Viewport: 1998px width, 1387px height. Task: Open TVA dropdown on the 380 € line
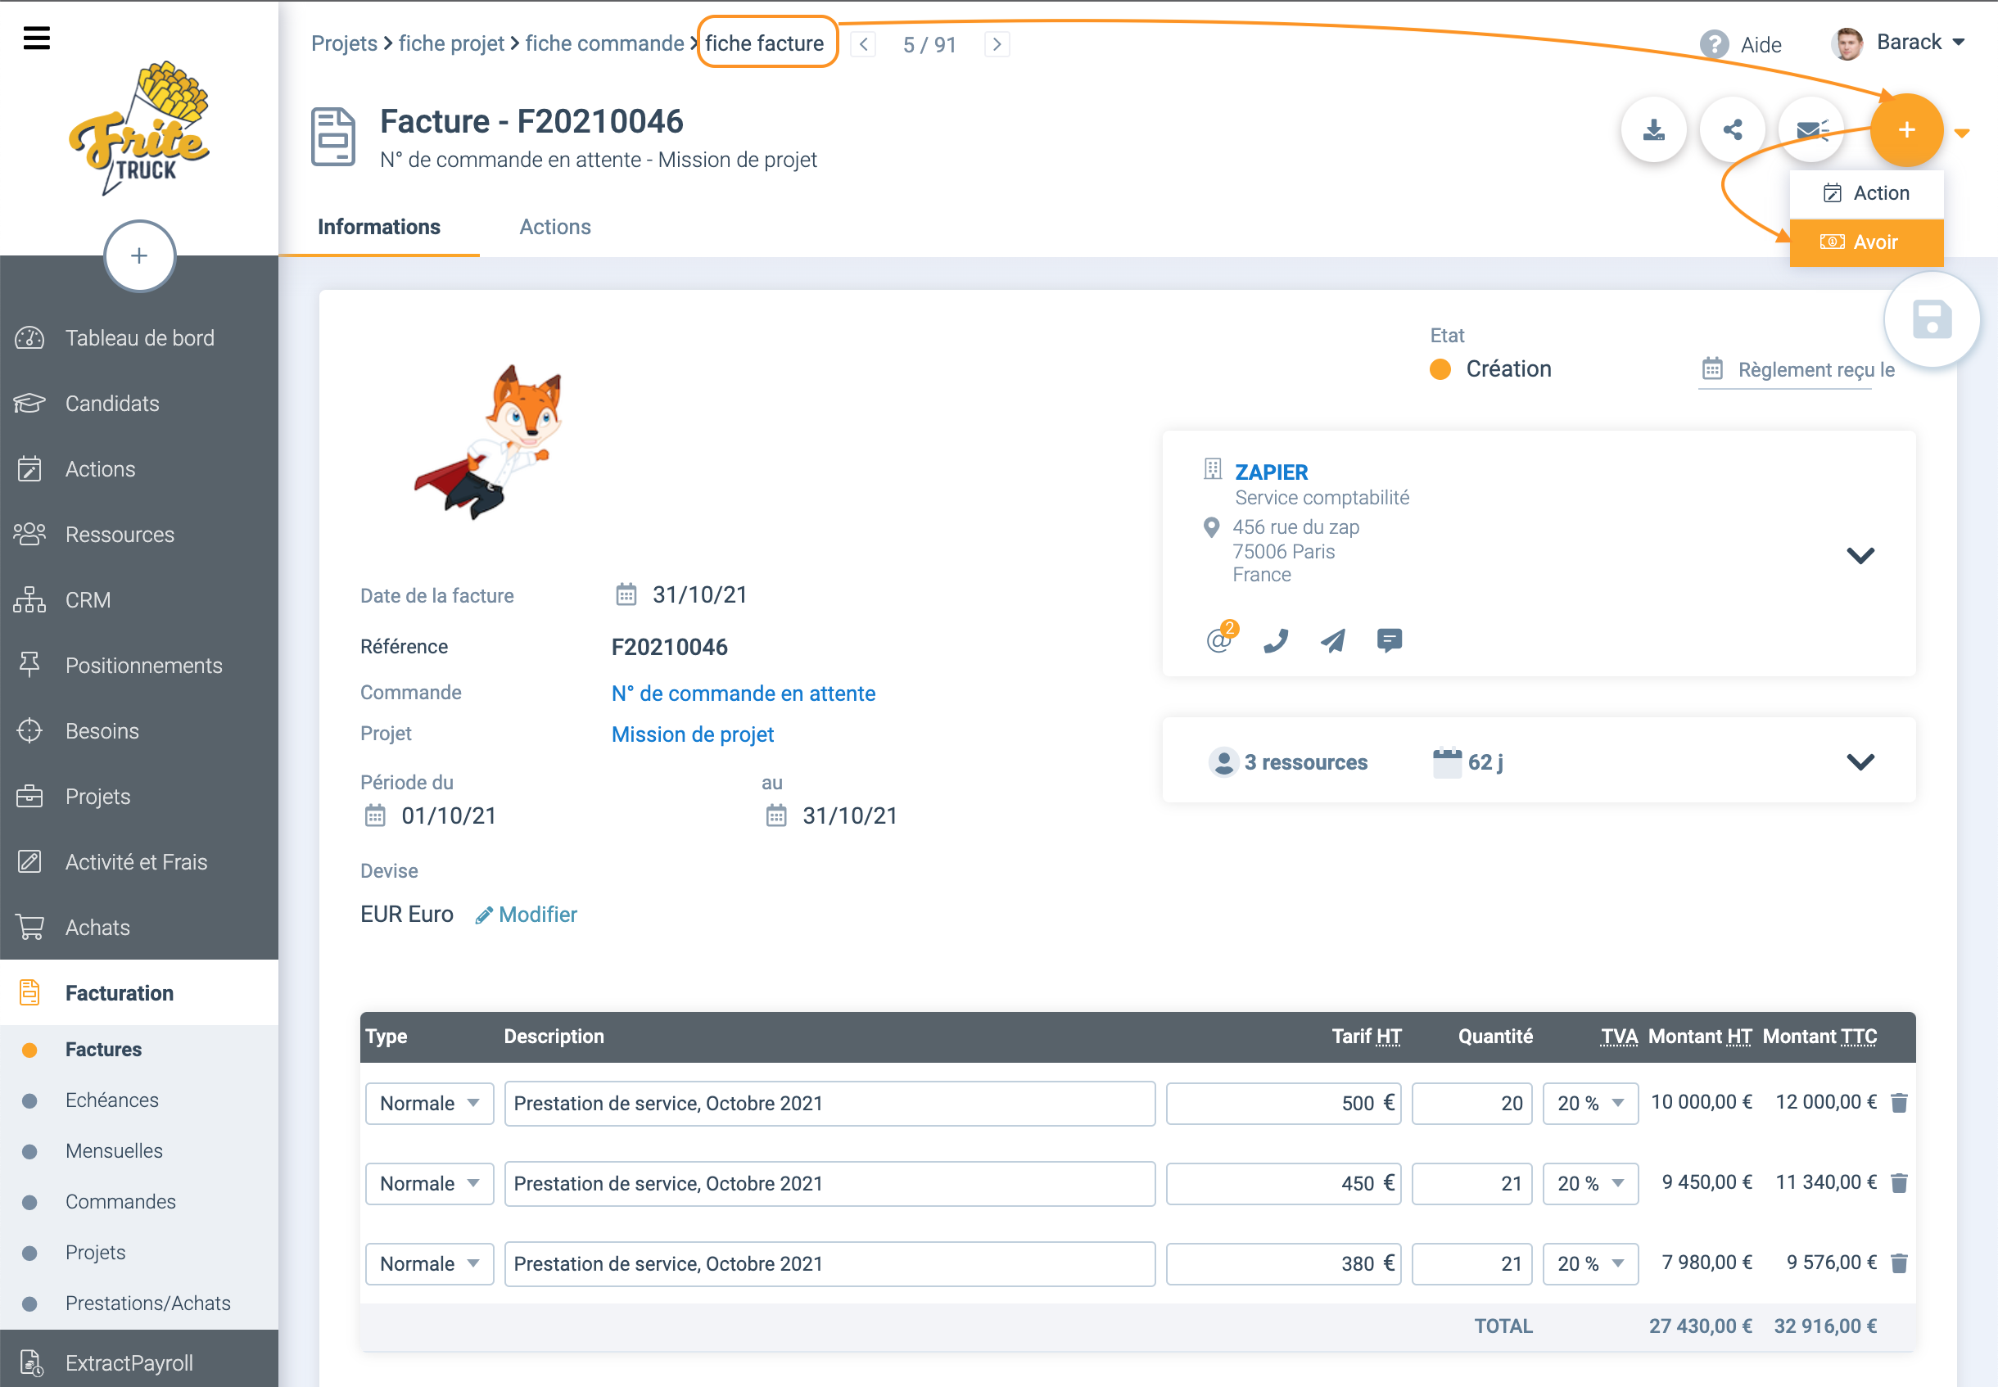click(x=1589, y=1263)
